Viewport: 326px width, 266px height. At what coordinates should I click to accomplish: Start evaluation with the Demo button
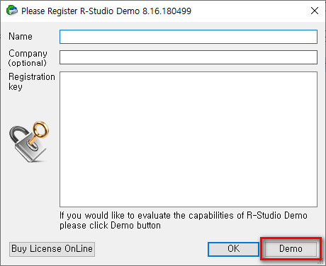tap(291, 249)
